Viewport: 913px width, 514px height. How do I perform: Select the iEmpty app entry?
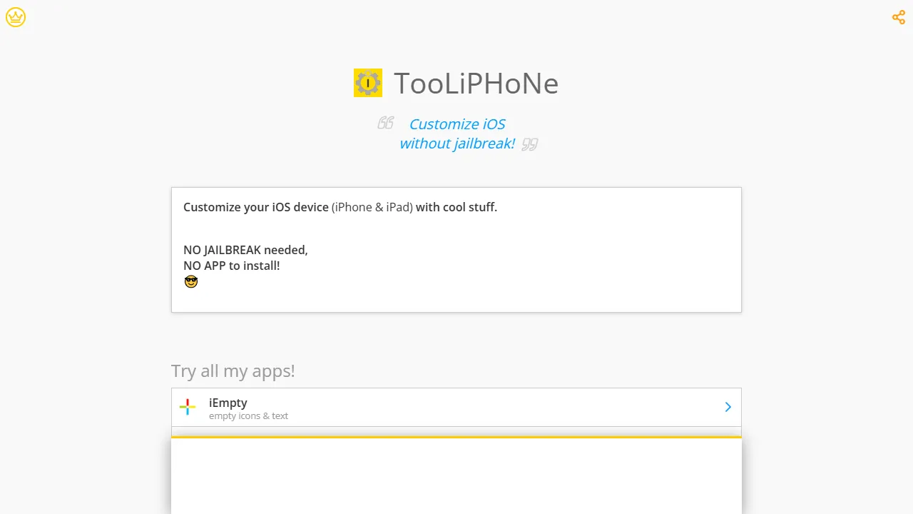coord(456,407)
